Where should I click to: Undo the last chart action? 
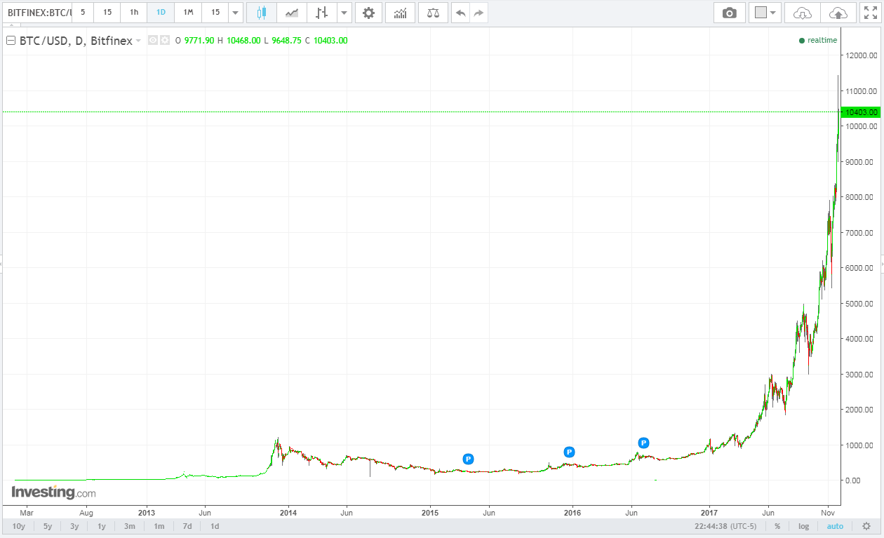tap(460, 13)
